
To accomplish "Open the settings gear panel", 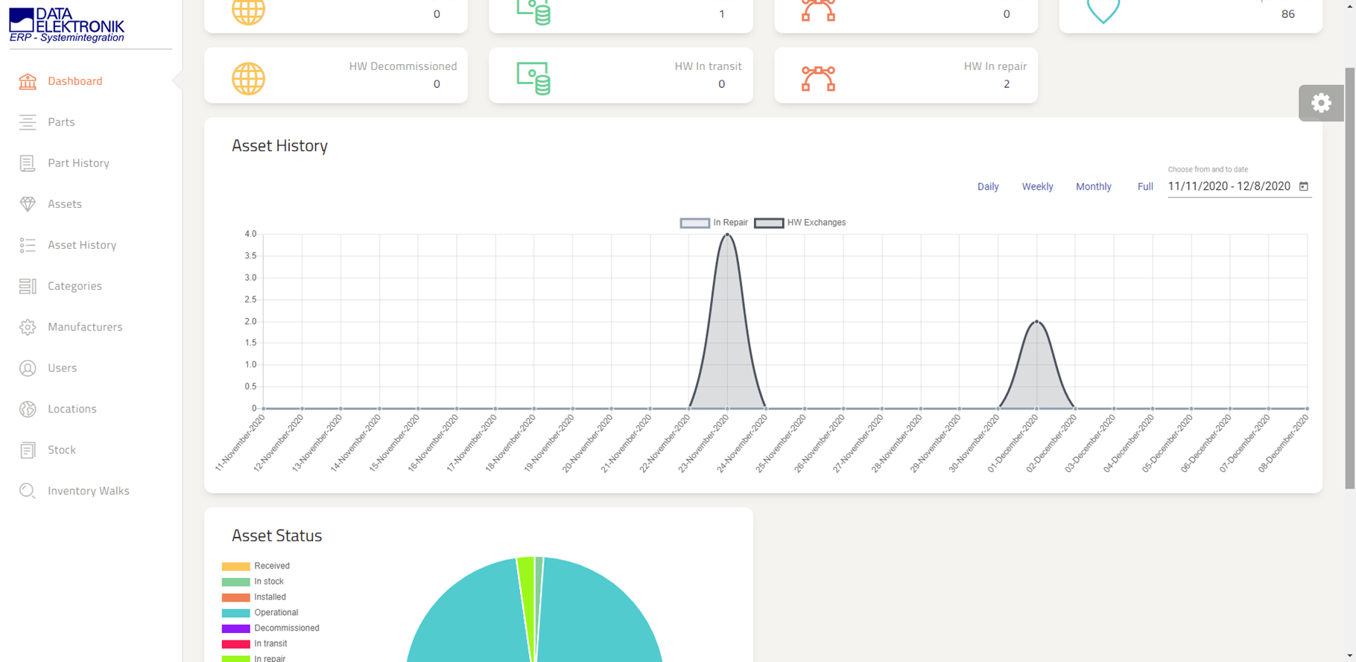I will [1321, 103].
